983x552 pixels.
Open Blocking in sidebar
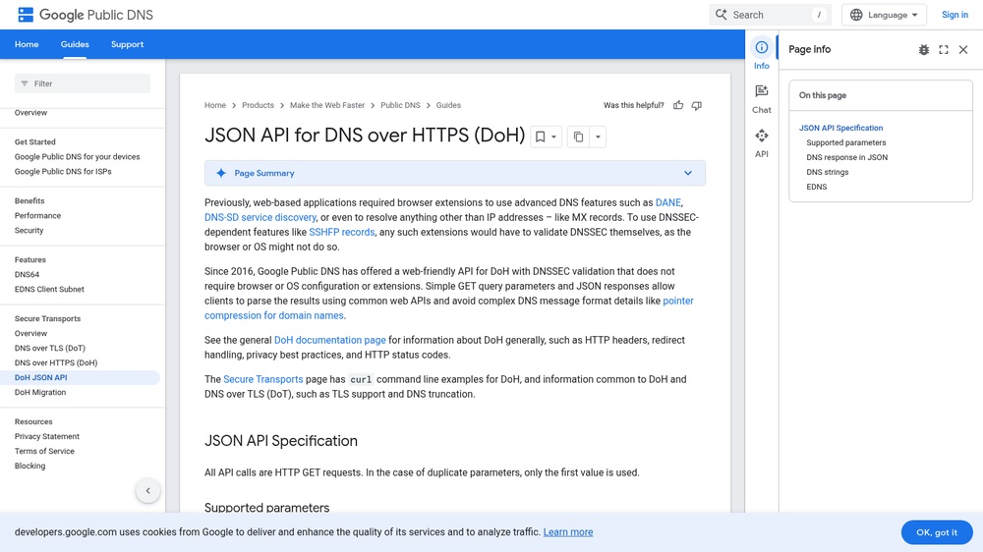point(30,466)
